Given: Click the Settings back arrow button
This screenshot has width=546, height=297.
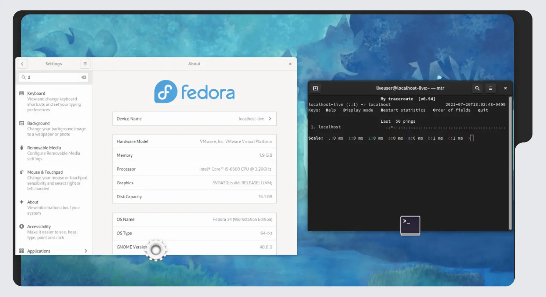Looking at the screenshot, I should (x=22, y=64).
